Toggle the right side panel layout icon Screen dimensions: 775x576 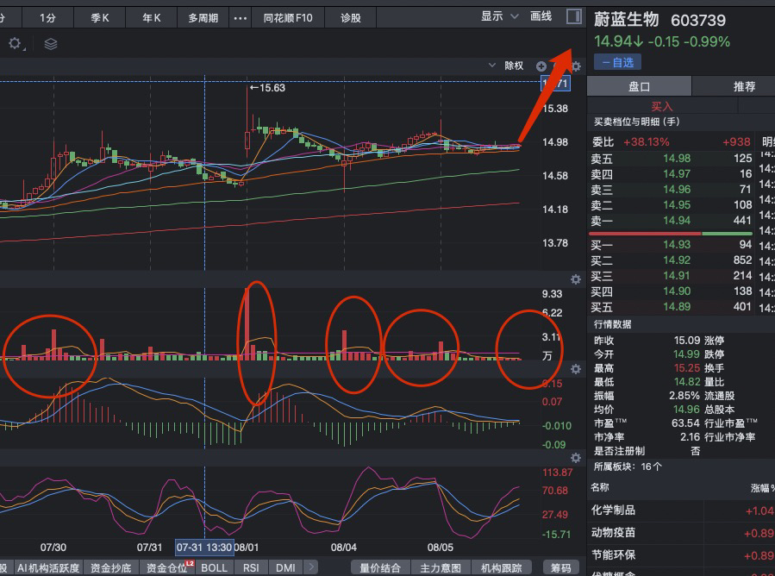(x=574, y=16)
